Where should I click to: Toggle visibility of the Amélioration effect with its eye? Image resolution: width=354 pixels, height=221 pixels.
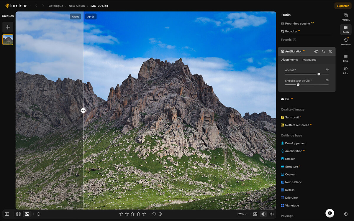tap(316, 51)
